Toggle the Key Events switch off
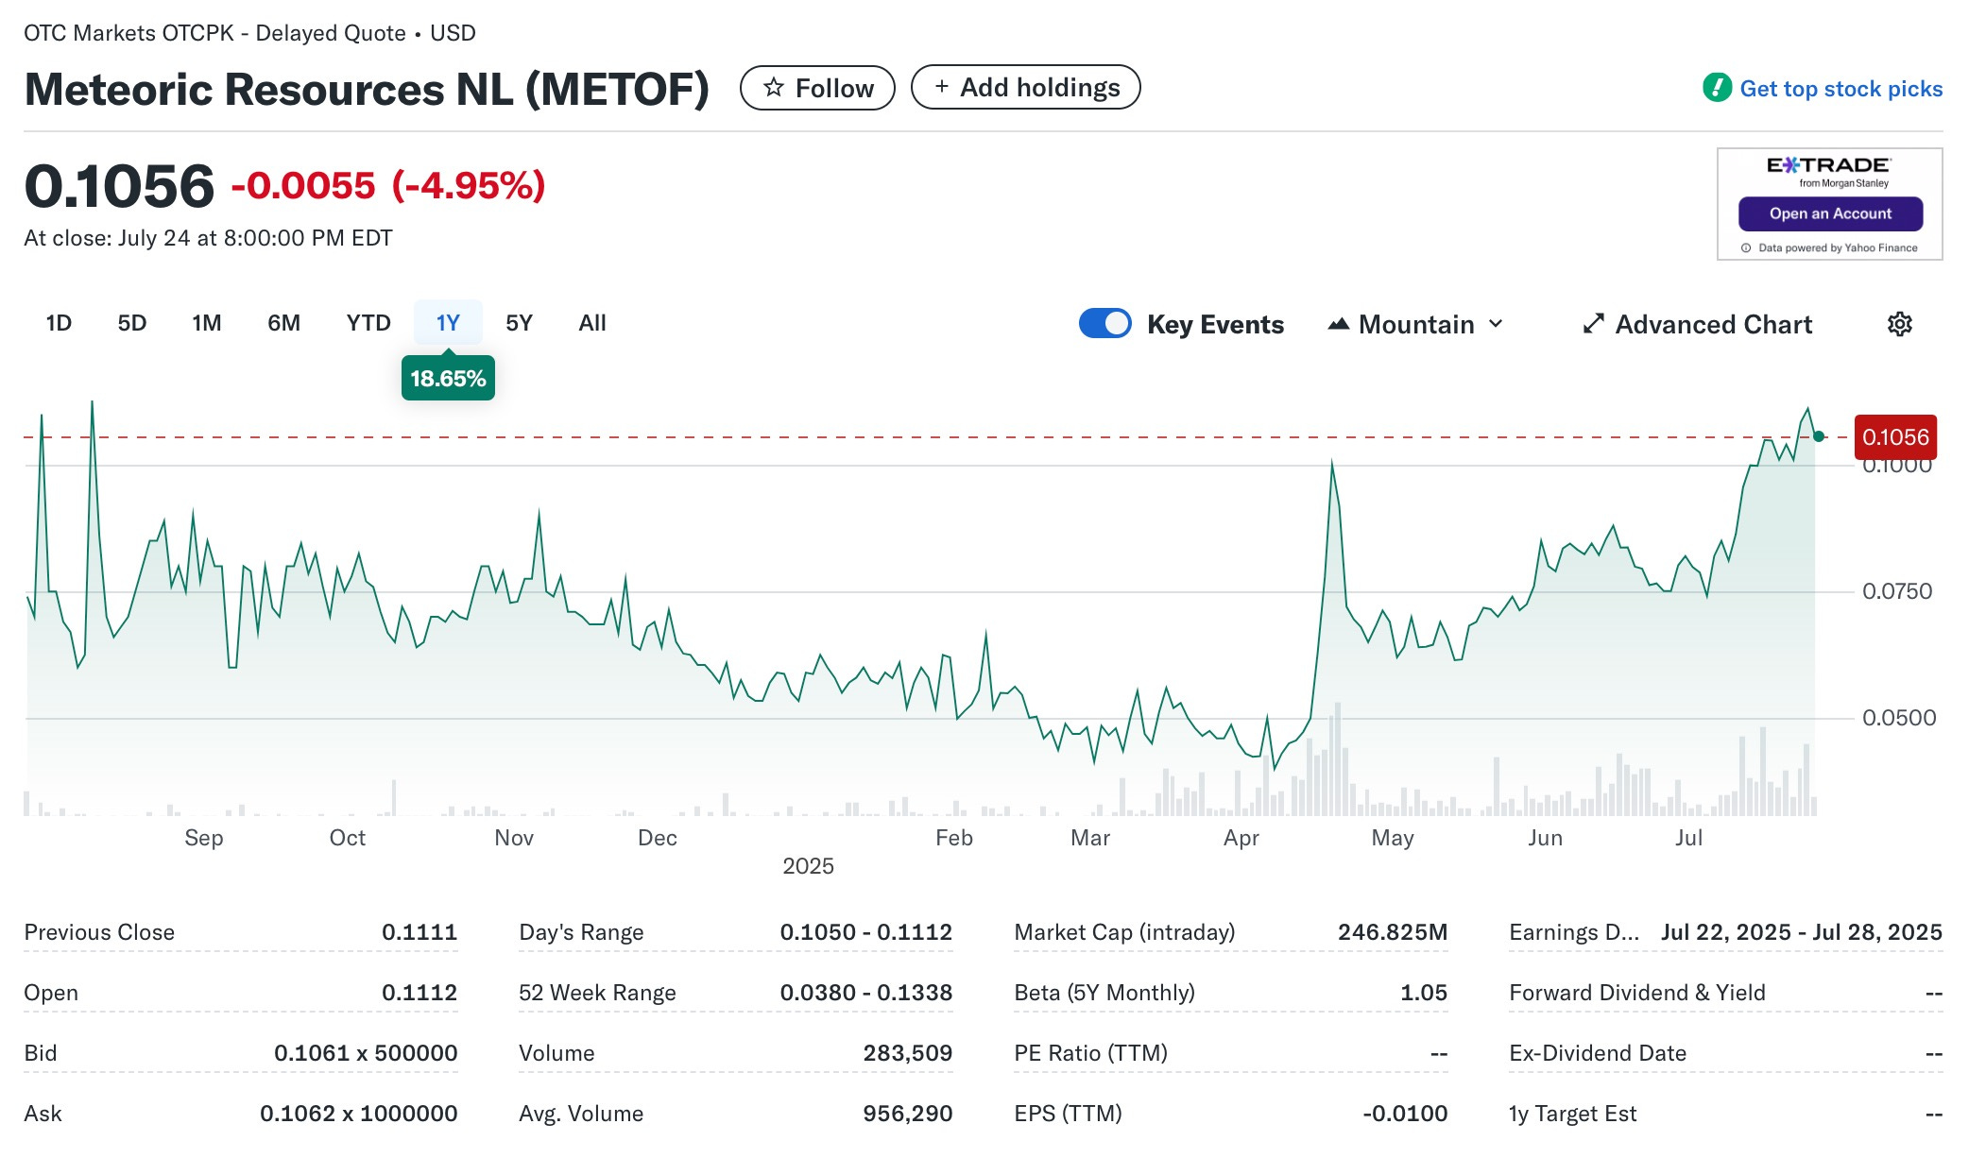The image size is (1986, 1158). click(1104, 323)
